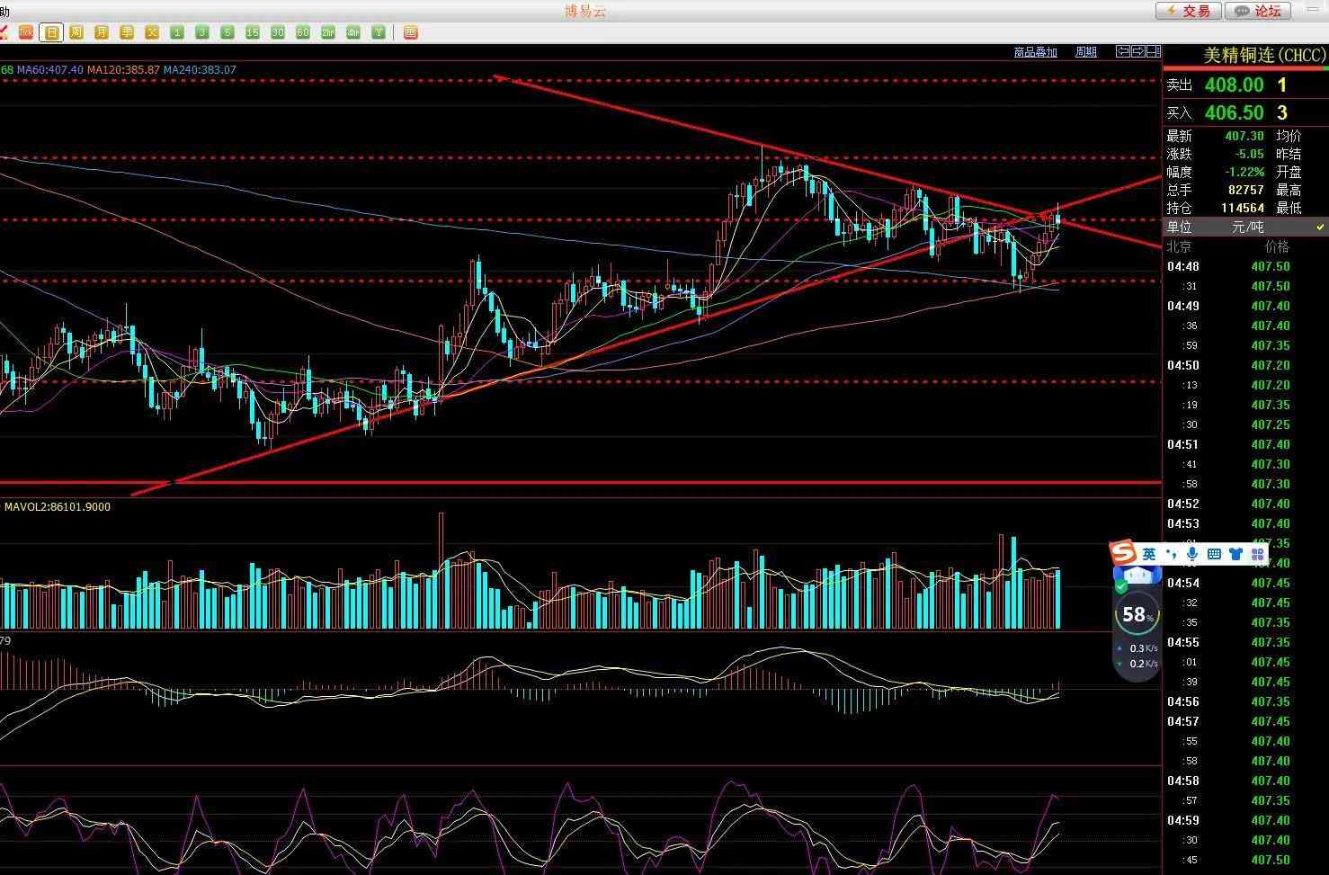Click the right arrow chart navigation button
The height and width of the screenshot is (875, 1329).
coord(1138,51)
